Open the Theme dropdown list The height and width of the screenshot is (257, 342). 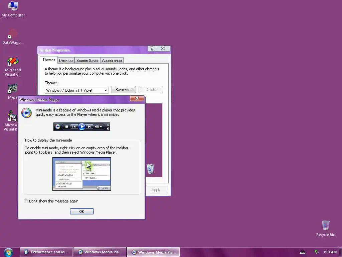106,90
